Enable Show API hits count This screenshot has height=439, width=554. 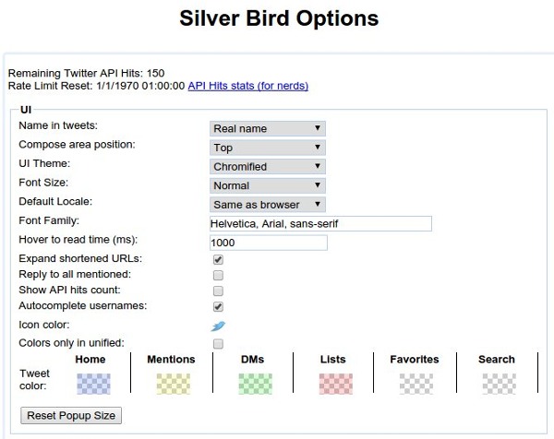(x=218, y=291)
